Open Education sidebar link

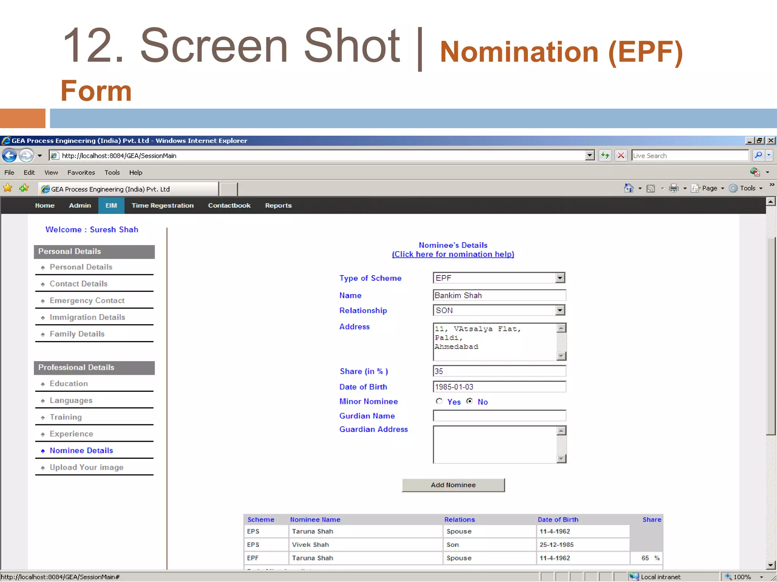[69, 383]
